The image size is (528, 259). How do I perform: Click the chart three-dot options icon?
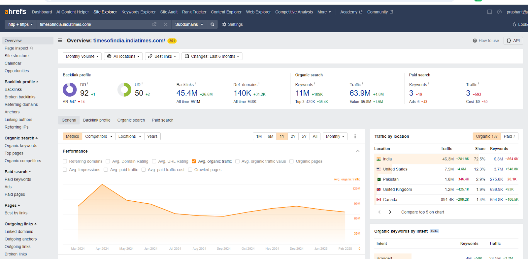tap(355, 136)
